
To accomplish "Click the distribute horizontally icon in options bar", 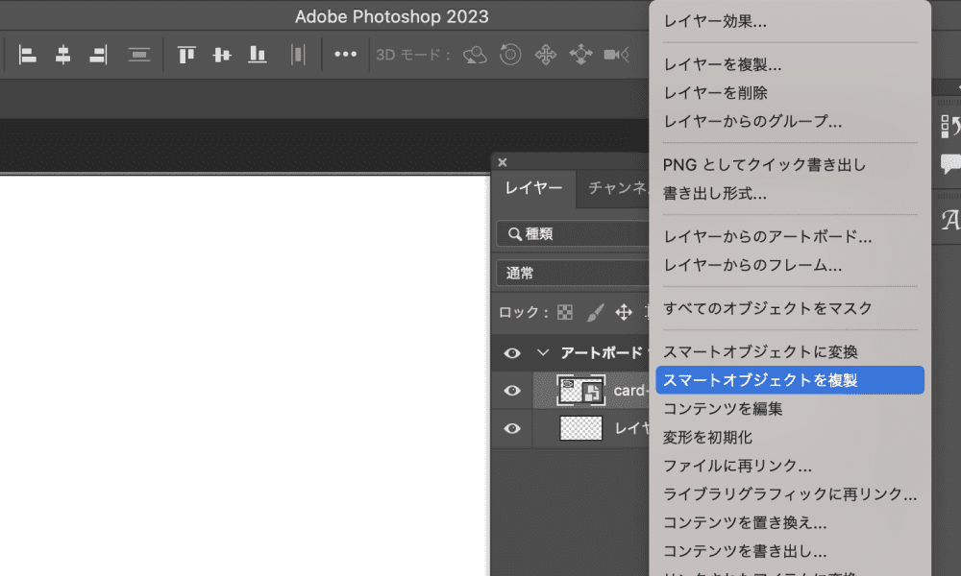I will (x=298, y=55).
